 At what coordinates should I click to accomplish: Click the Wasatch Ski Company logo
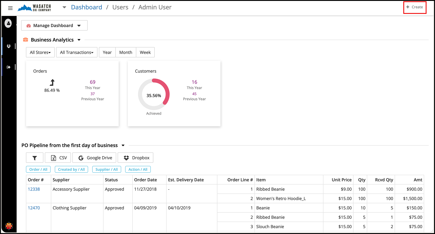[34, 8]
